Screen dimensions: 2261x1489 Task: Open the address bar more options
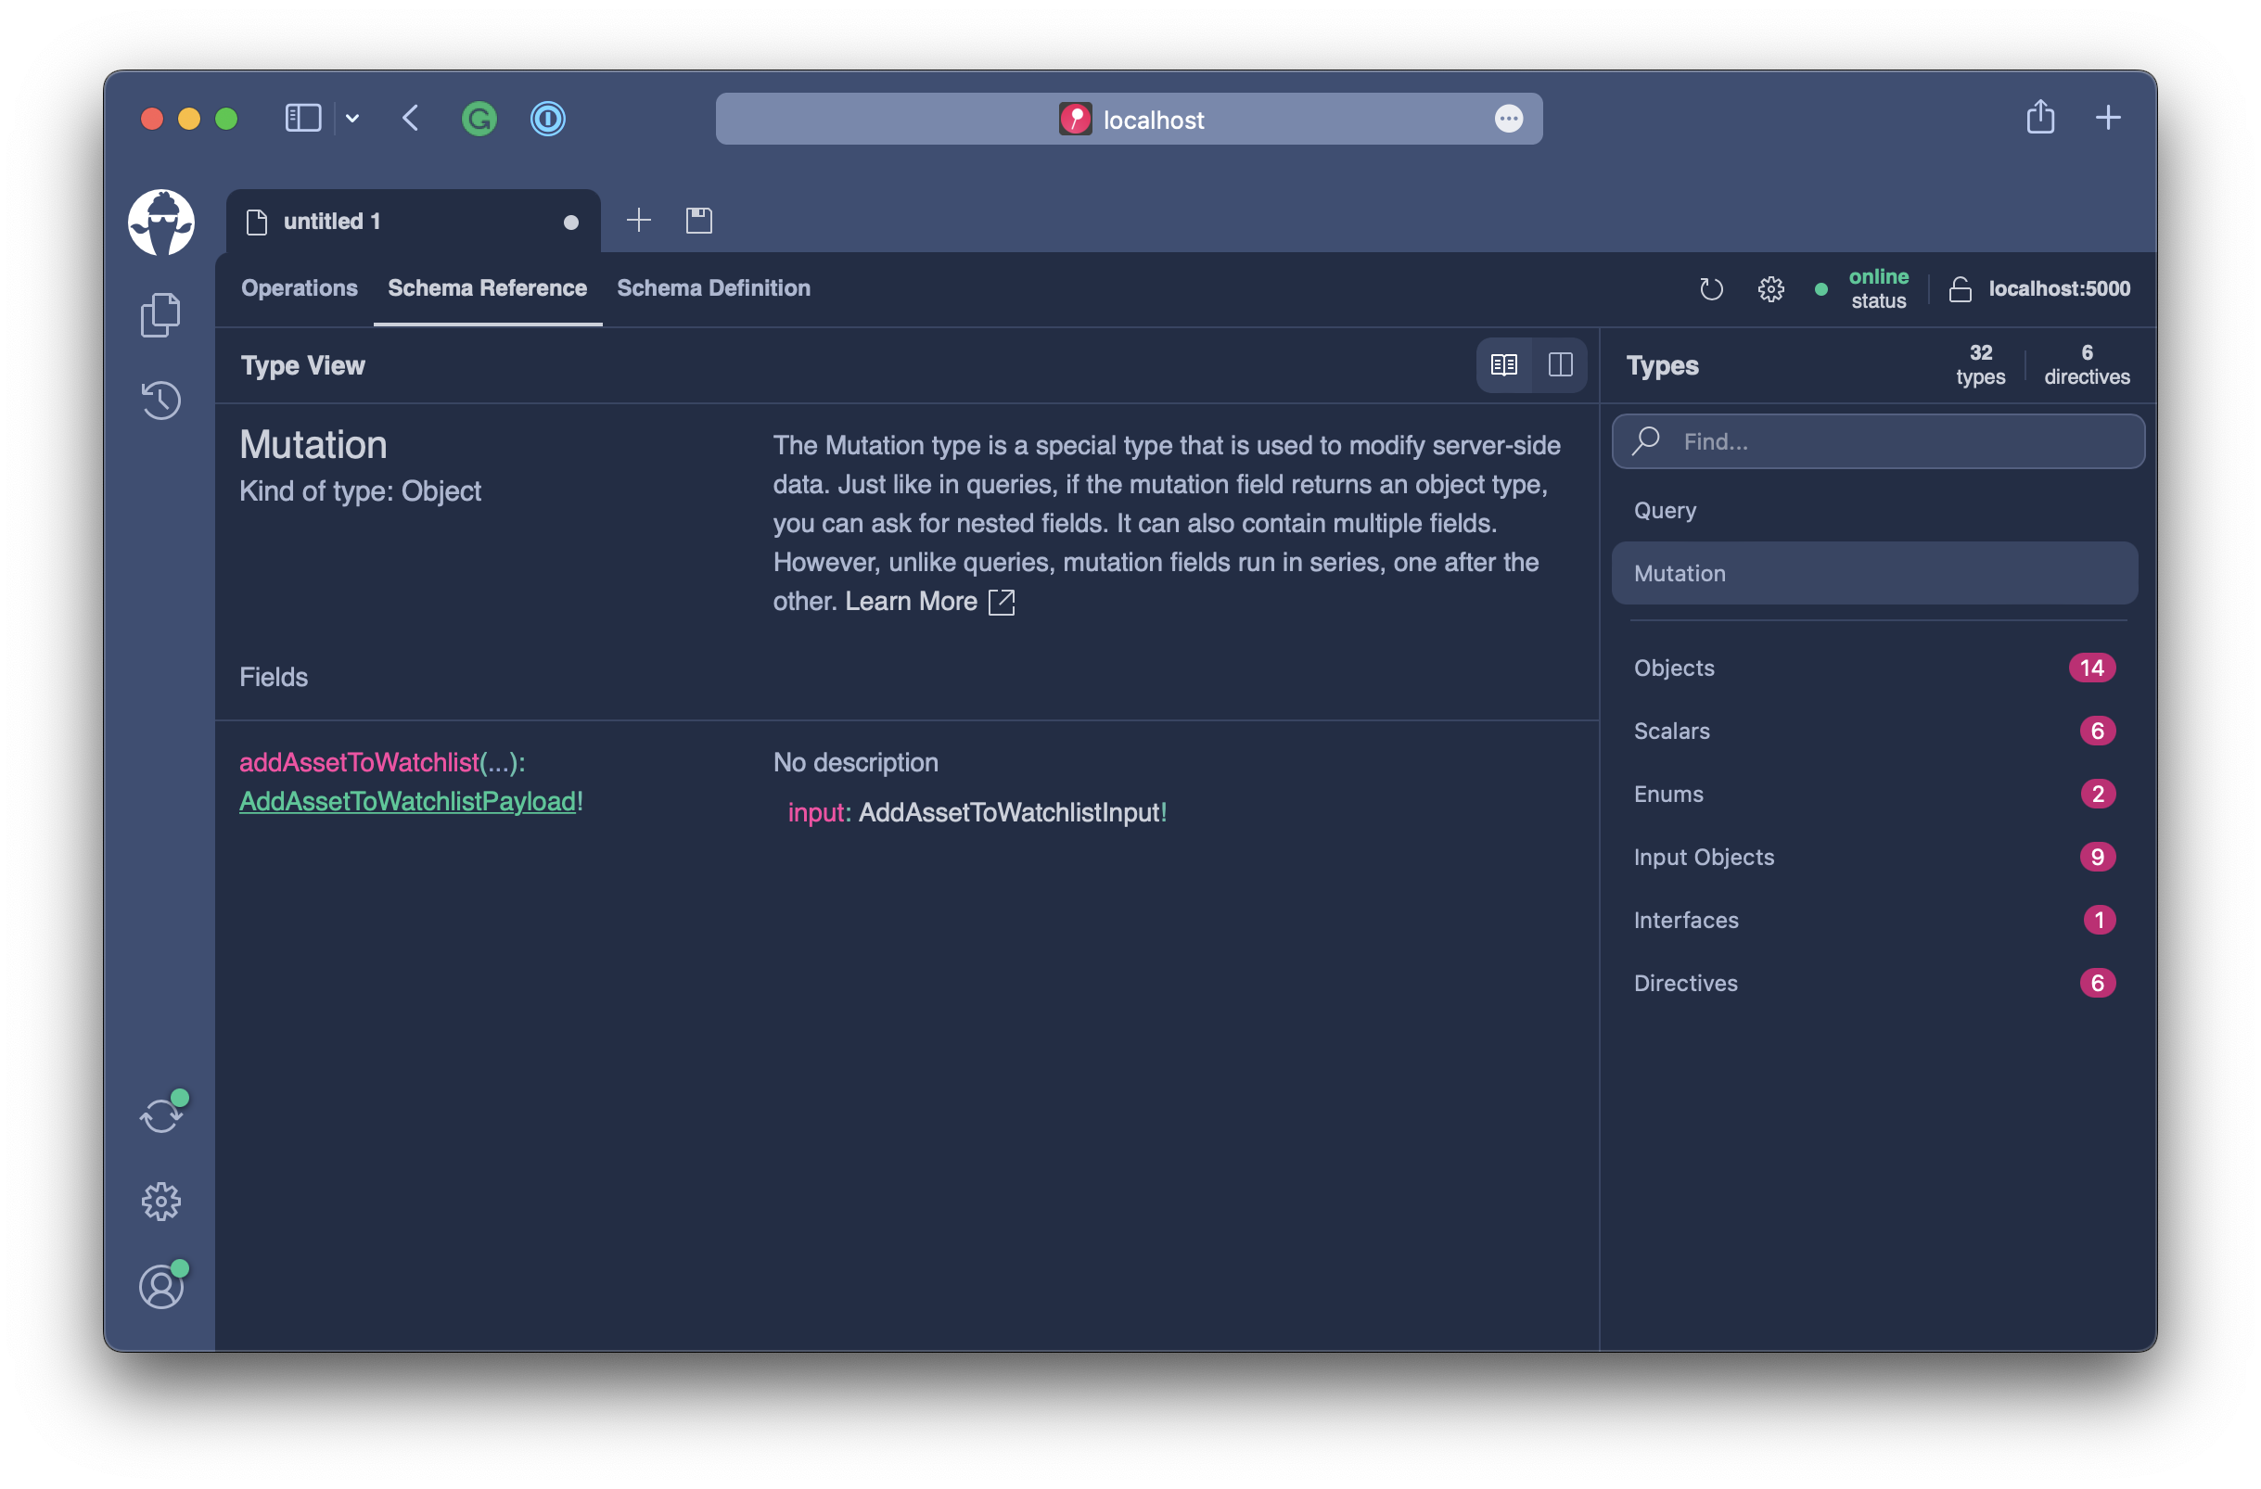coord(1509,119)
